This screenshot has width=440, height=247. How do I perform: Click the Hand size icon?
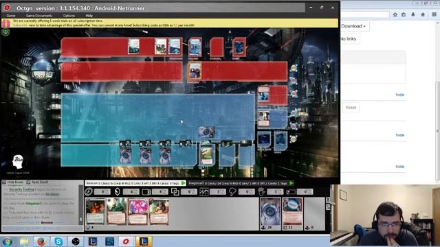(261, 192)
